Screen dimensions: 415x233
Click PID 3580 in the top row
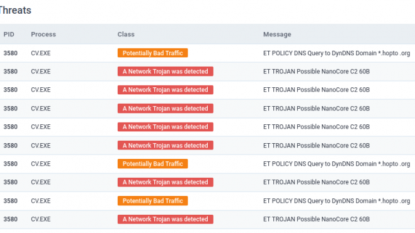[10, 53]
